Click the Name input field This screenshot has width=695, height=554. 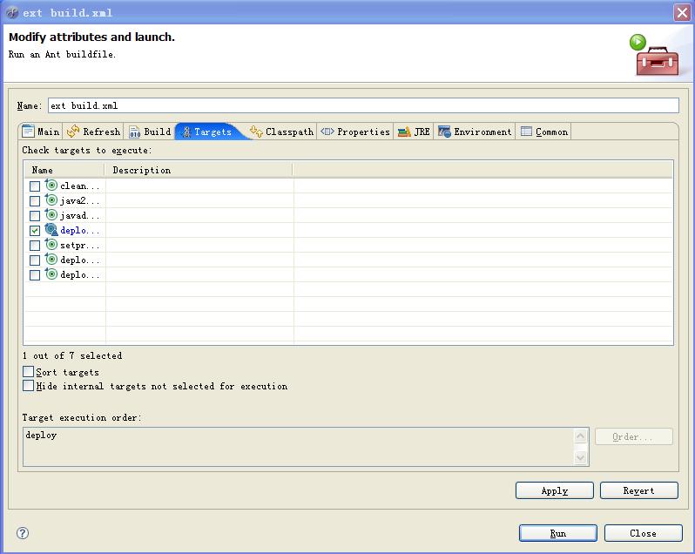coord(363,105)
